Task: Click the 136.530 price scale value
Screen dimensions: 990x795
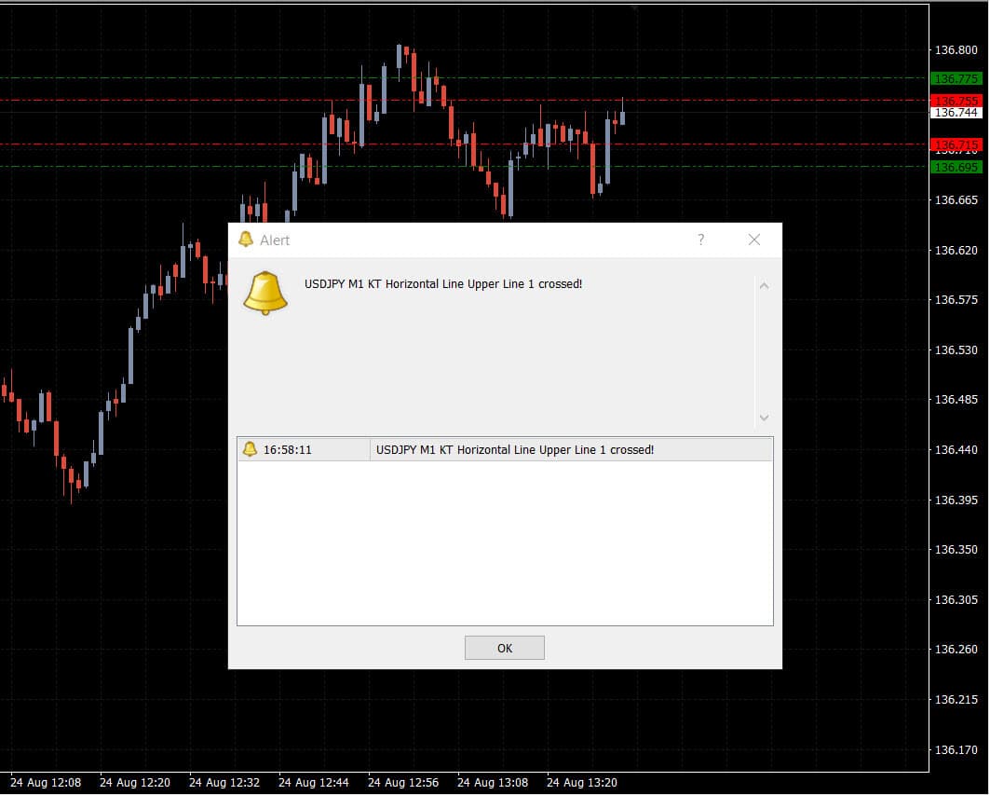Action: point(956,350)
